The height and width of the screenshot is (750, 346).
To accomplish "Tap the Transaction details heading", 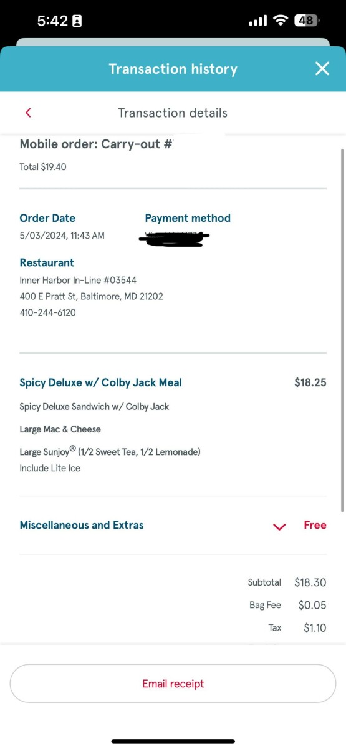I will tap(173, 113).
